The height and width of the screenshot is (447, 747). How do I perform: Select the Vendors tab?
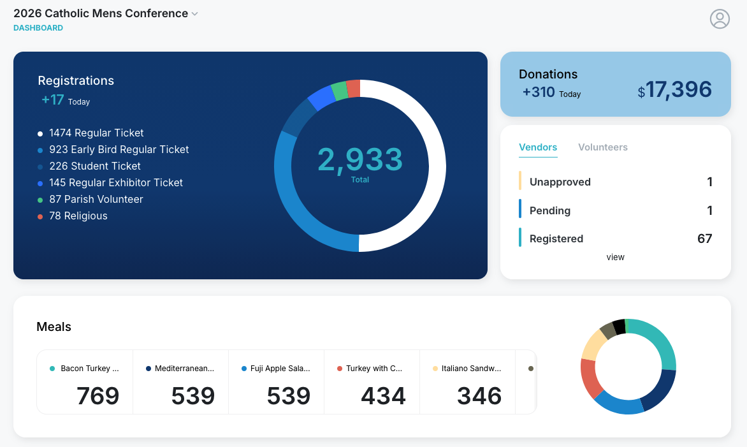[x=538, y=147]
